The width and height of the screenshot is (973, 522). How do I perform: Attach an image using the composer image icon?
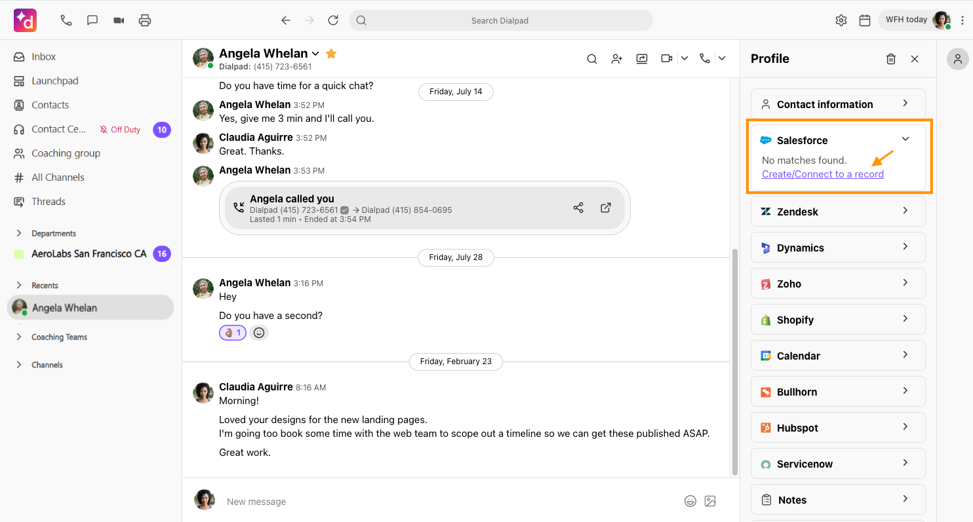[710, 501]
